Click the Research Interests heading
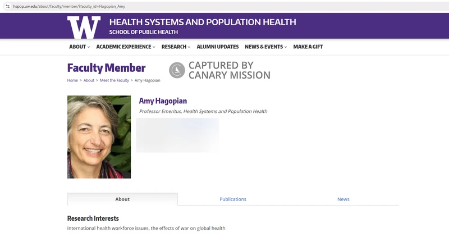 (x=93, y=218)
